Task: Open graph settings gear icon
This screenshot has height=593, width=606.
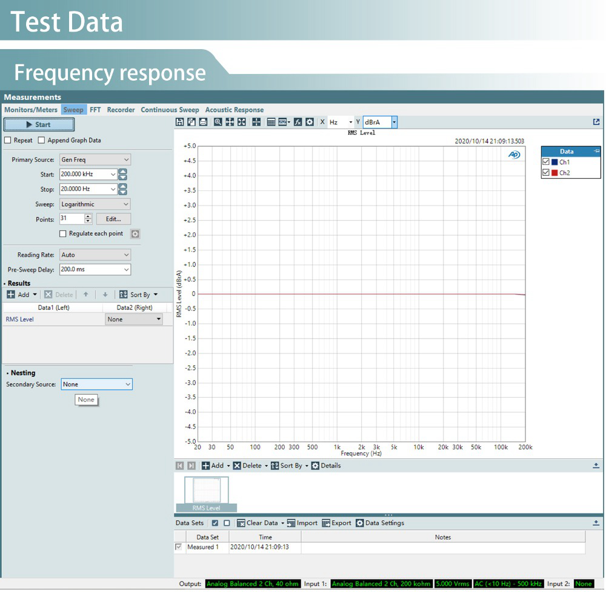Action: (x=310, y=122)
